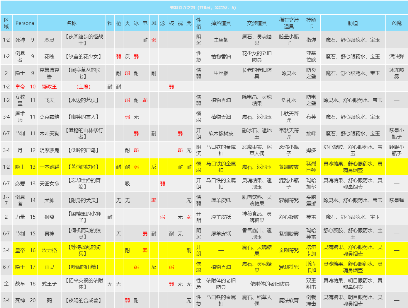
Task: Select the 克鲁波克鲁 name cell
Action: [50, 73]
